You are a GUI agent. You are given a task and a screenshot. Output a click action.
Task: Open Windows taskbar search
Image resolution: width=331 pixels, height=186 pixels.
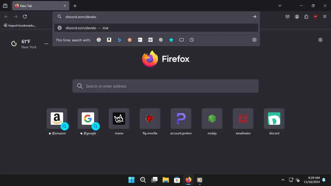[x=143, y=180]
